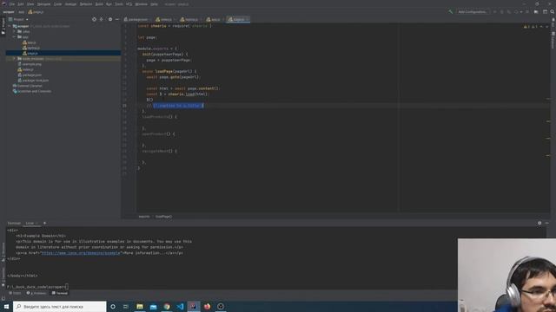
Task: Select the highlighted page.js file in tree
Action: [x=63, y=54]
